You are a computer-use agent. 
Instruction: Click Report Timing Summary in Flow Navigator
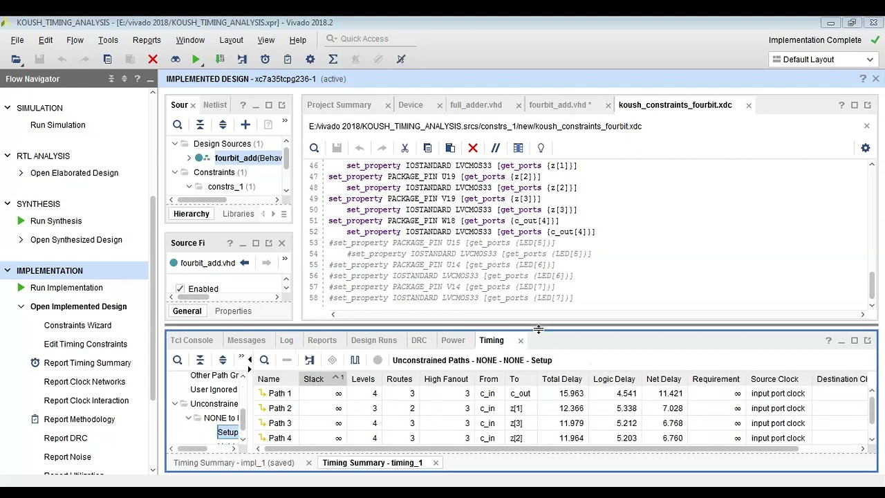tap(87, 363)
